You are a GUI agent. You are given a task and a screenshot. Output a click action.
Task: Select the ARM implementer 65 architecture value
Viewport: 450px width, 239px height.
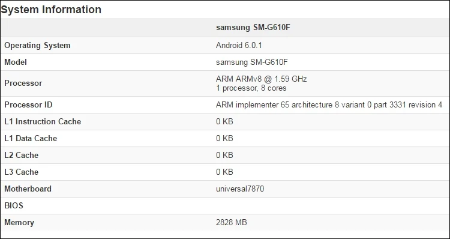point(329,104)
